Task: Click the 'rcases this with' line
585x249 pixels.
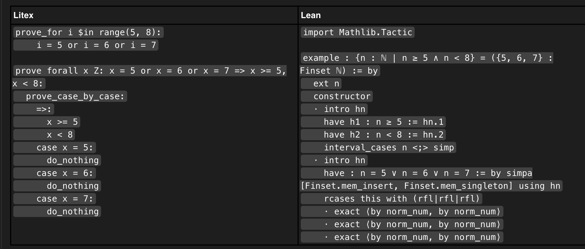Action: tap(402, 199)
